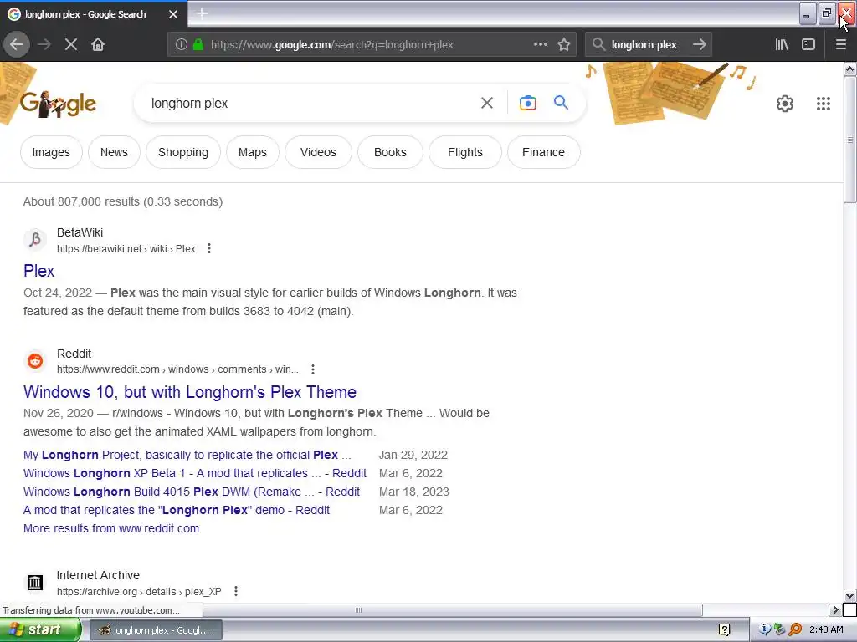This screenshot has height=642, width=857.
Task: Switch to Images results
Action: [x=51, y=152]
